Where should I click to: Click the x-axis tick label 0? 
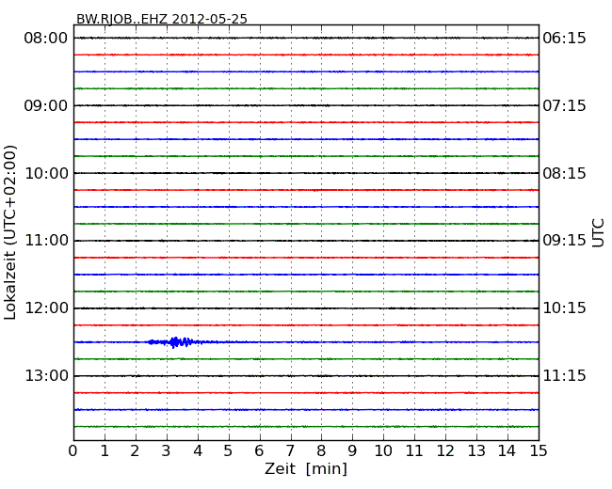[x=73, y=450]
